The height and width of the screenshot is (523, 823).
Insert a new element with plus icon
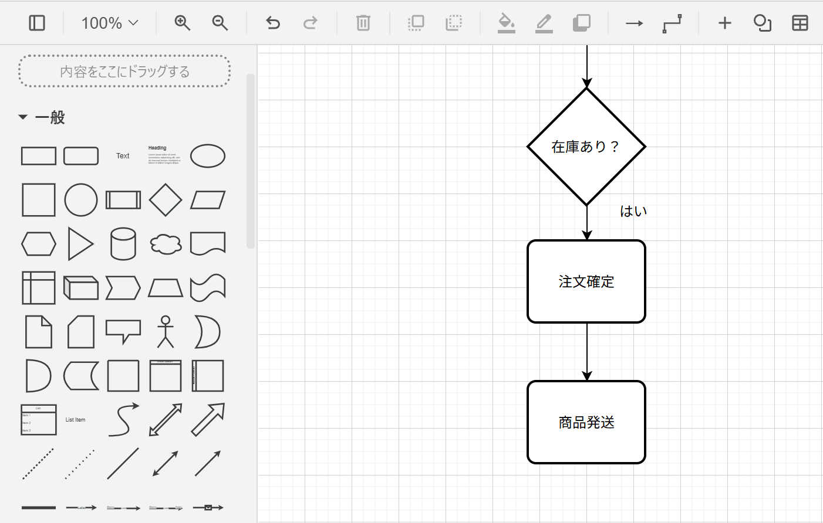click(724, 23)
